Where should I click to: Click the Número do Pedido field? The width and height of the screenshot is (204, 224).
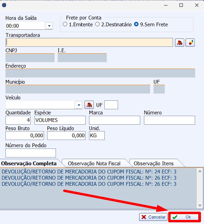click(x=31, y=153)
